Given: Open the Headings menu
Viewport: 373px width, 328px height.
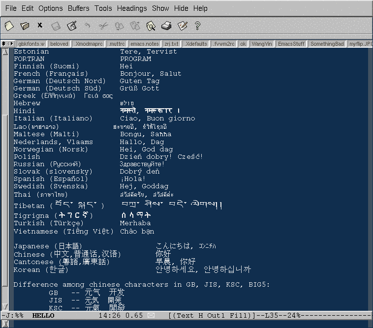Looking at the screenshot, I should pyautogui.click(x=131, y=8).
